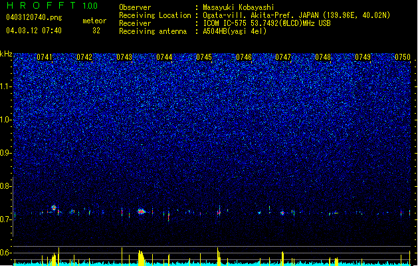Click the Receiving Location label
Viewport: 418px width, 266px height.
[x=155, y=15]
